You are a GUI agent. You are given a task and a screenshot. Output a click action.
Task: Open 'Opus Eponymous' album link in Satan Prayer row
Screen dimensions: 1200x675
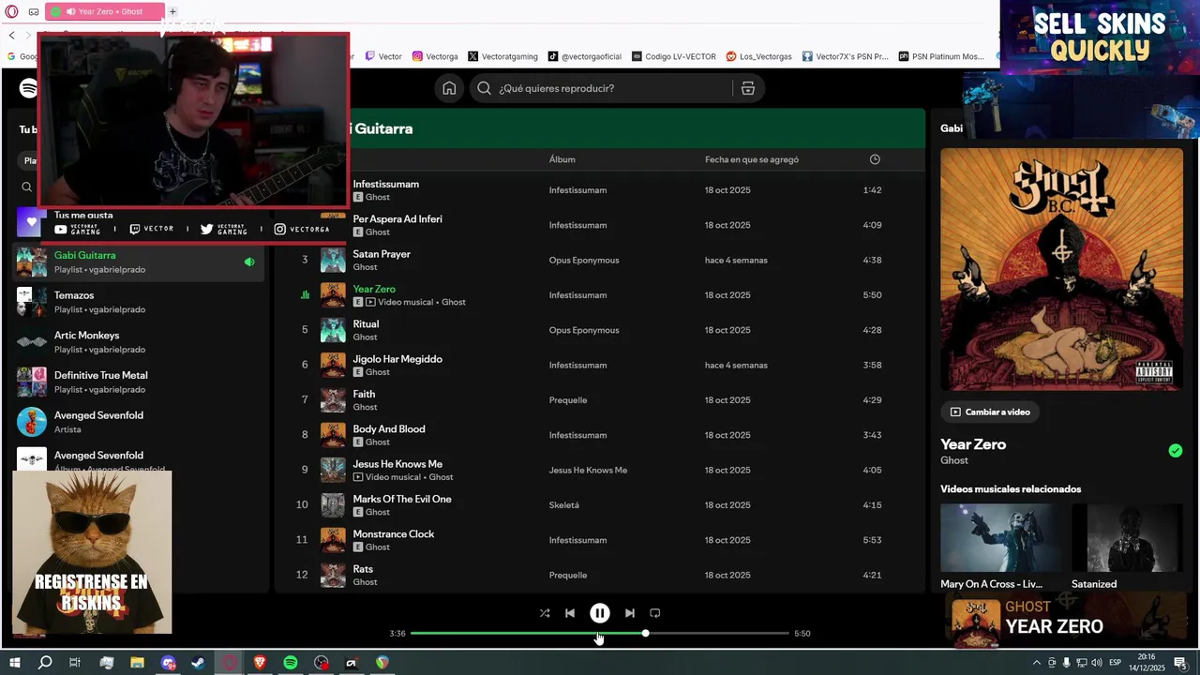click(x=584, y=260)
